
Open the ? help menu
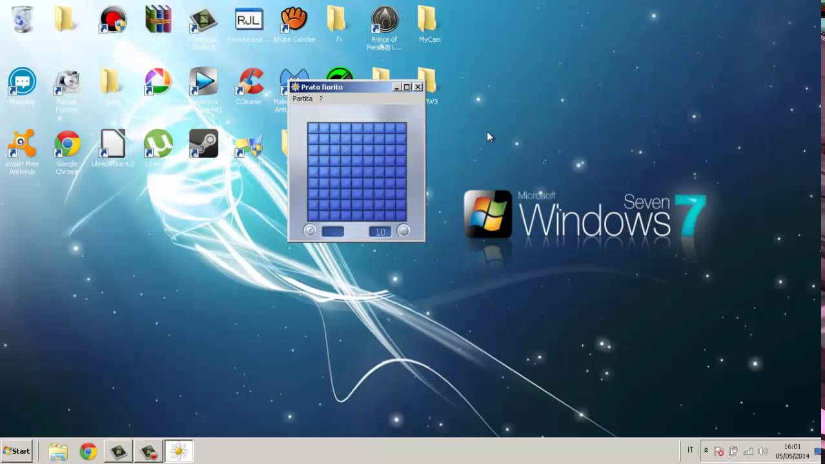(321, 99)
